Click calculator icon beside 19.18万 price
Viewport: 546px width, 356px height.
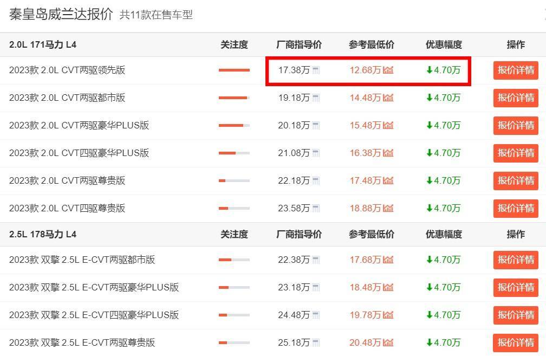point(316,98)
